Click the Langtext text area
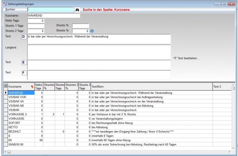The height and width of the screenshot is (156, 238). [x=99, y=52]
